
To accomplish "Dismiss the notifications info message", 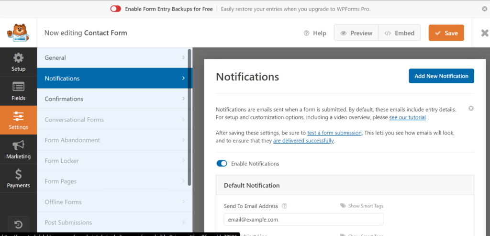I will coord(471,108).
